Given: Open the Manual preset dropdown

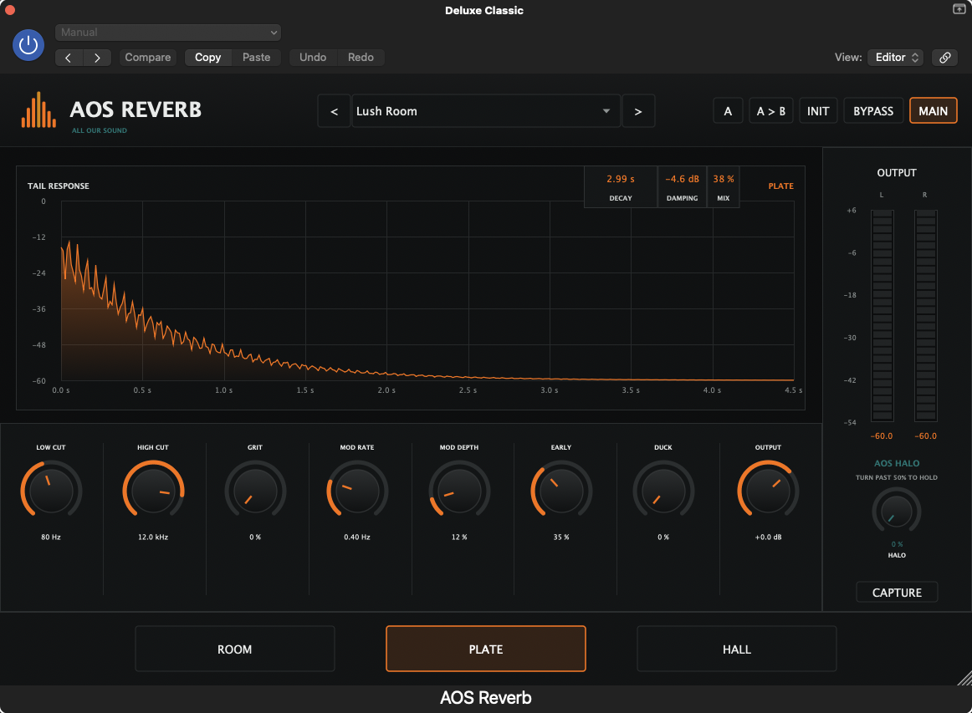Looking at the screenshot, I should click(x=168, y=33).
